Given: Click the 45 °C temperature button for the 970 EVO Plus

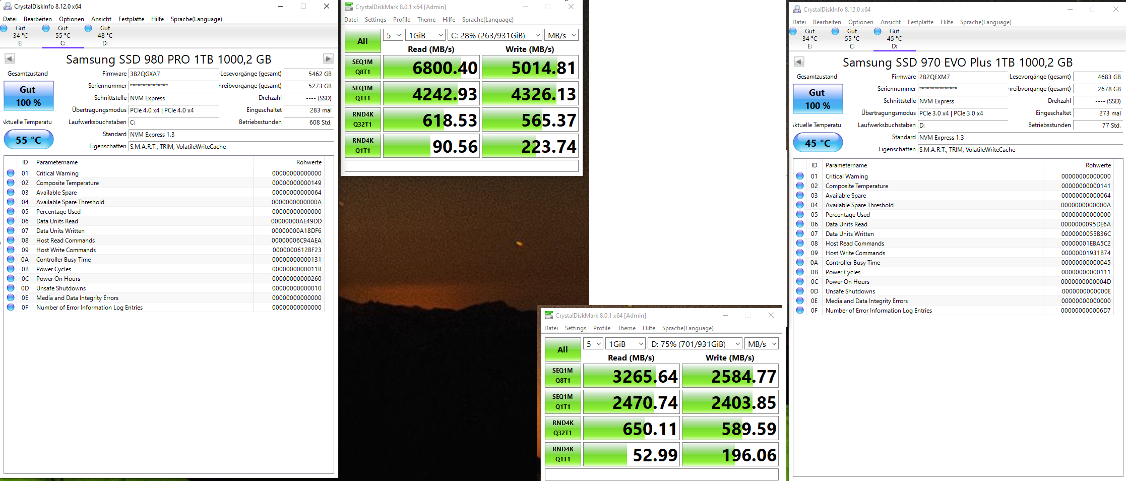Looking at the screenshot, I should [818, 143].
